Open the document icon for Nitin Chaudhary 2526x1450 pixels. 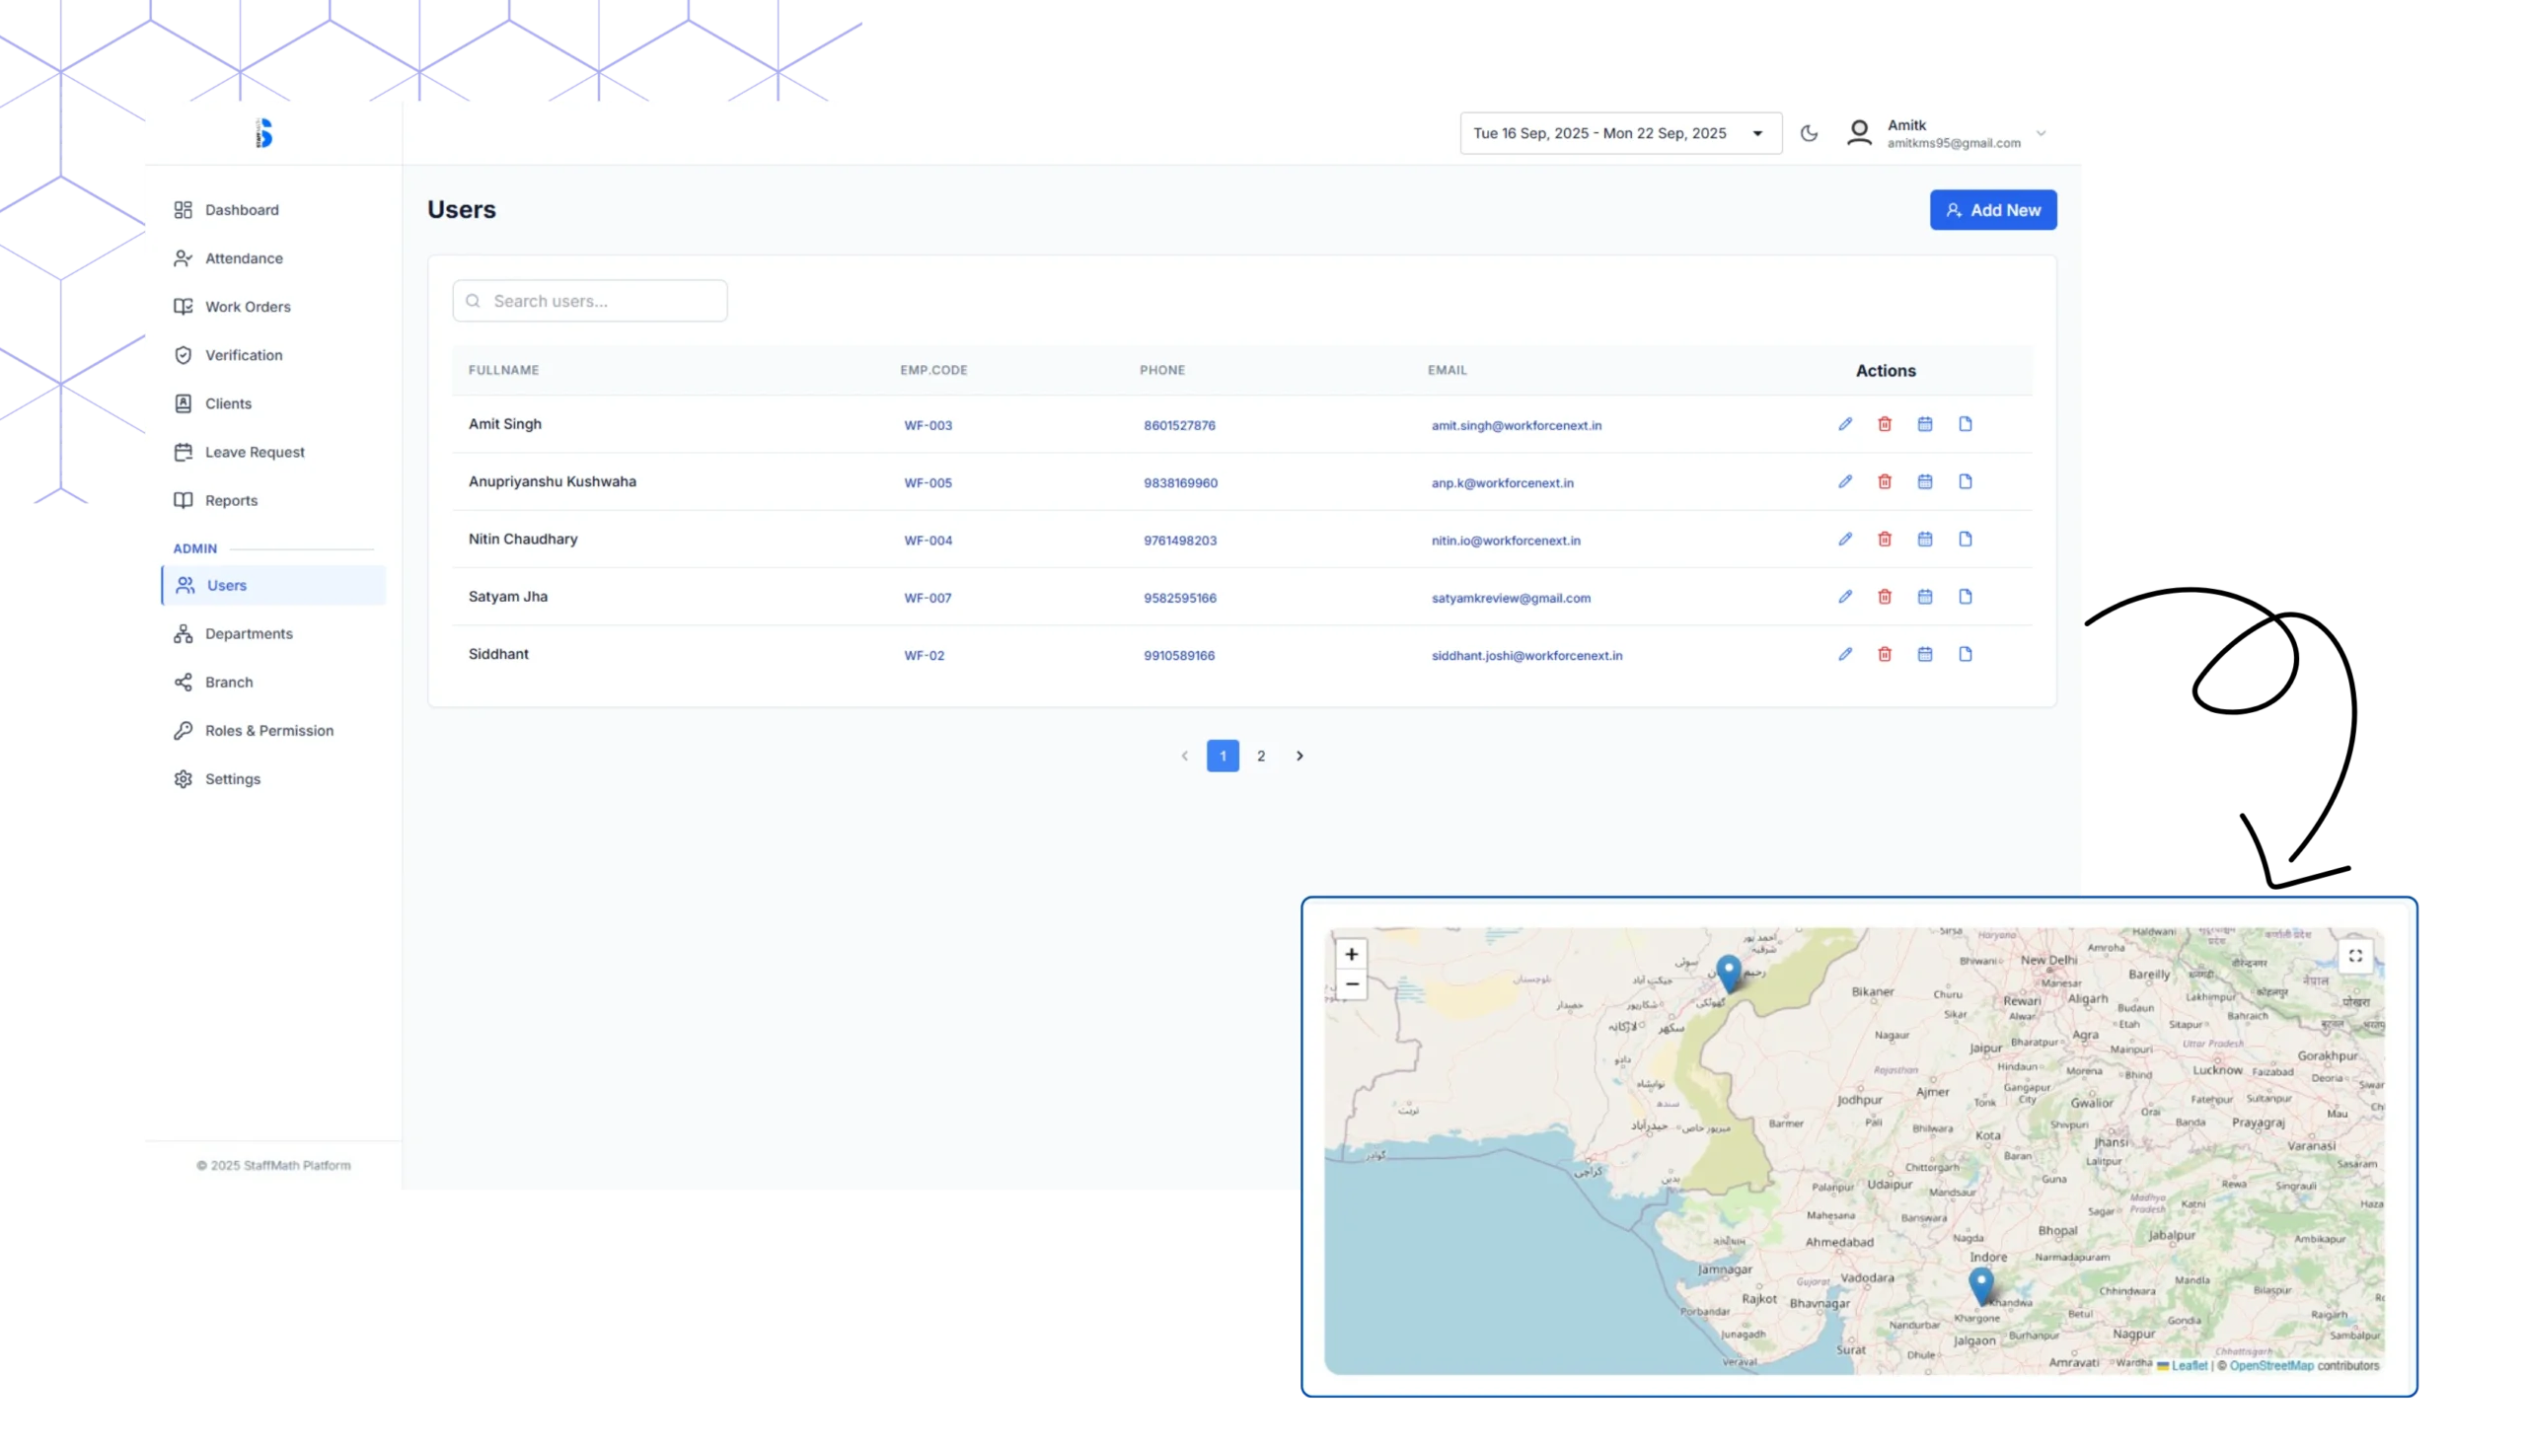[1966, 540]
